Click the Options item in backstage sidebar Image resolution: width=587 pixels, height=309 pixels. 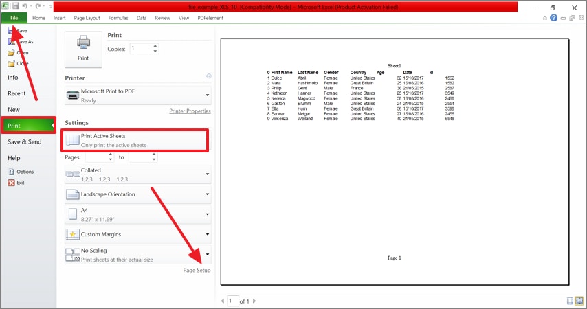coord(21,172)
